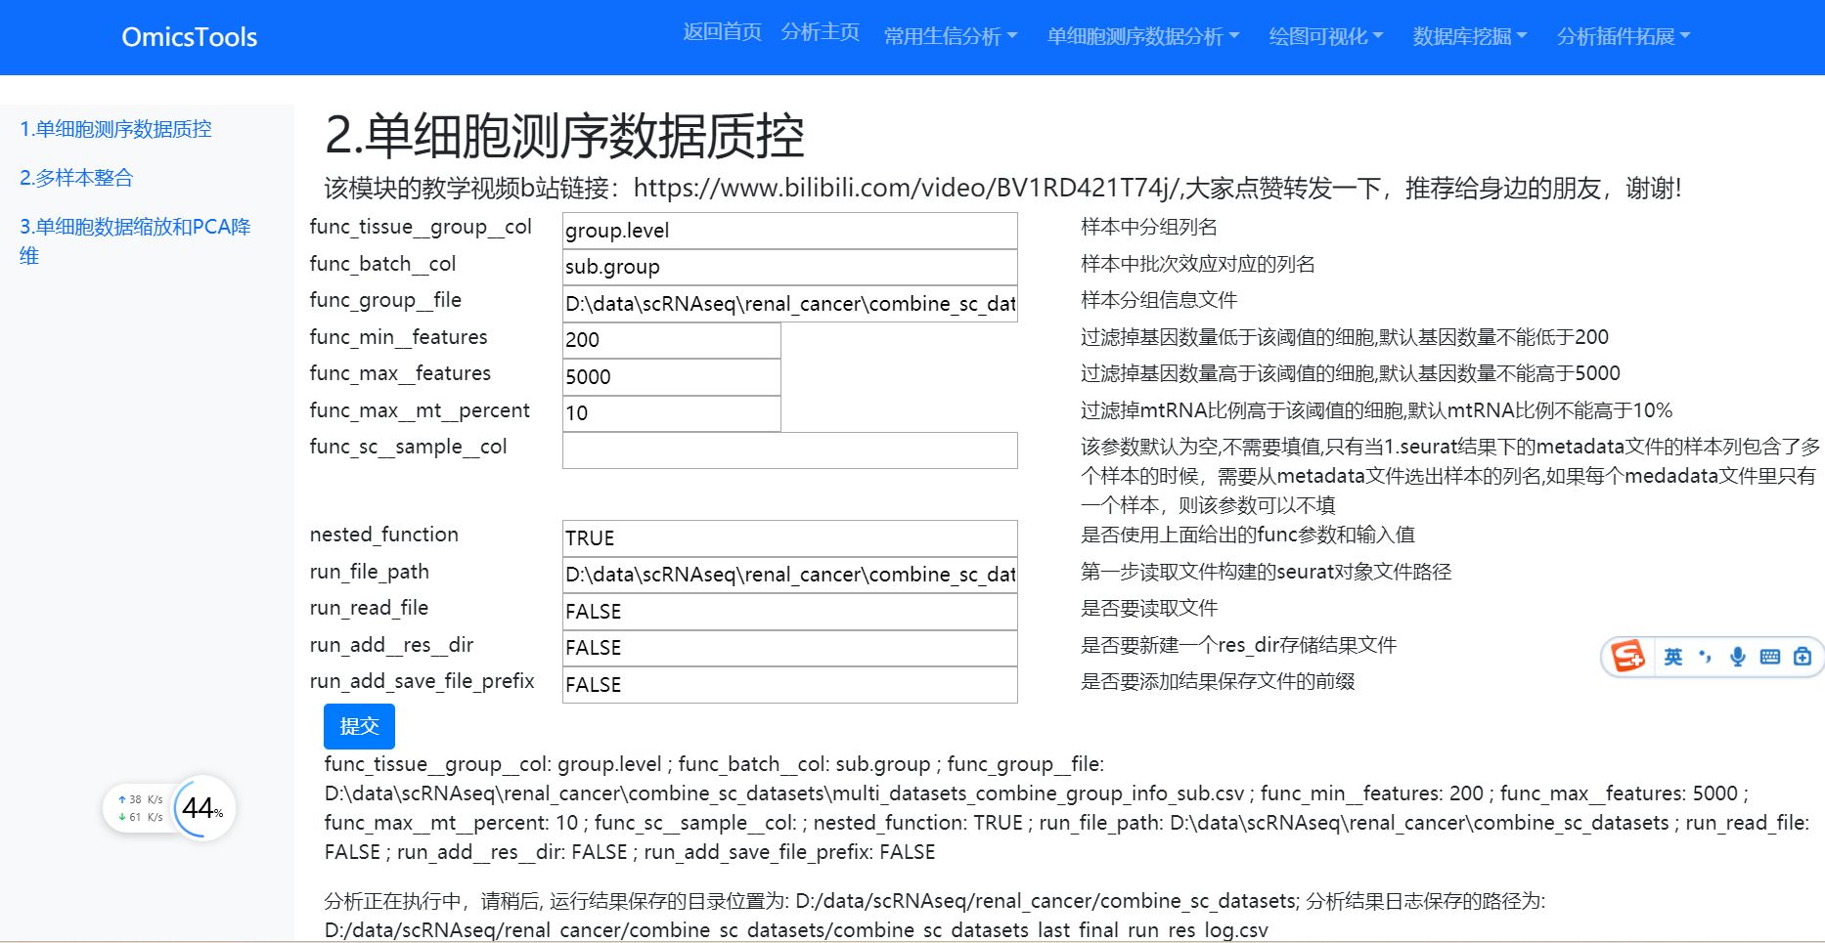Click the description about filtering mtRNA above 10%
The width and height of the screenshot is (1825, 943).
1376,410
